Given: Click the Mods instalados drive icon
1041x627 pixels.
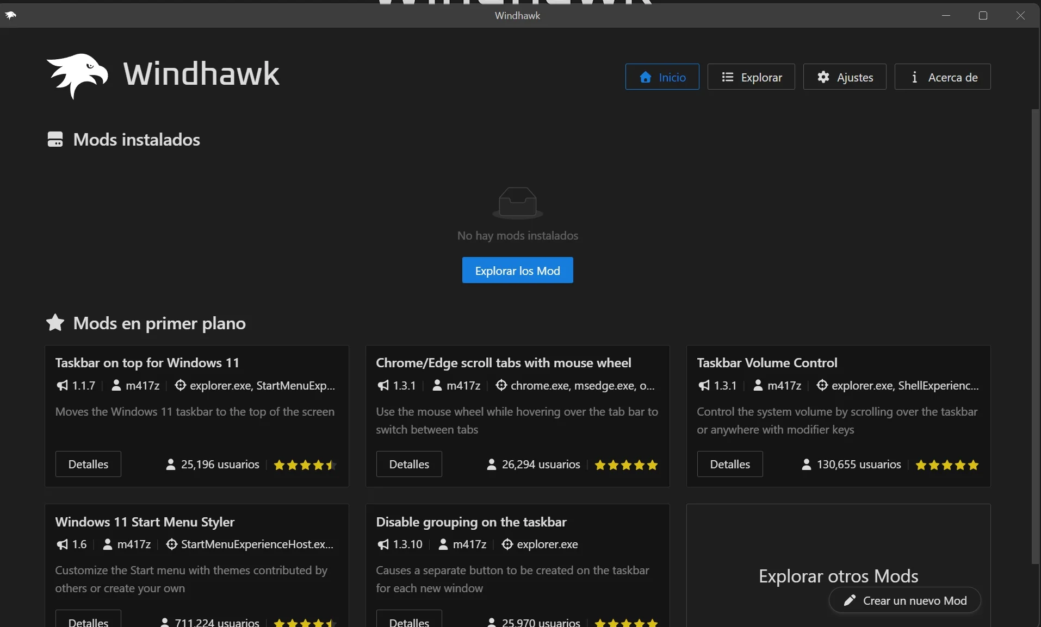Looking at the screenshot, I should click(55, 140).
